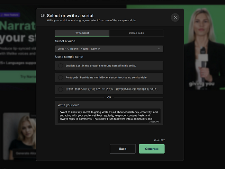Expand the voice dropdown arrow
This screenshot has height=169, width=225.
[x=159, y=49]
